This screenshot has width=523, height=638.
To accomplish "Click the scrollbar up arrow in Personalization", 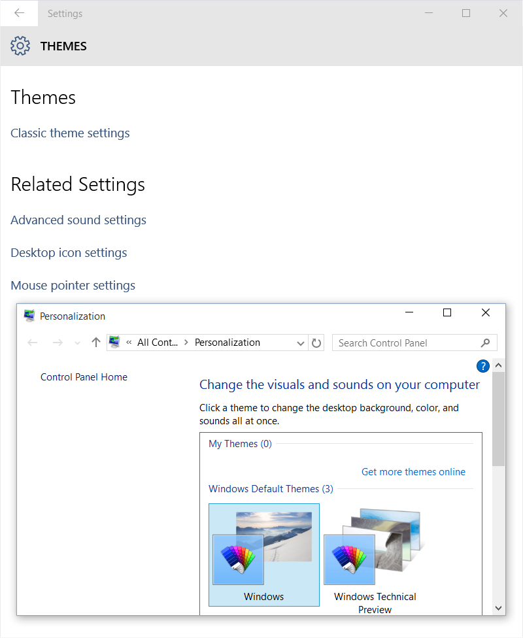I will (x=498, y=365).
